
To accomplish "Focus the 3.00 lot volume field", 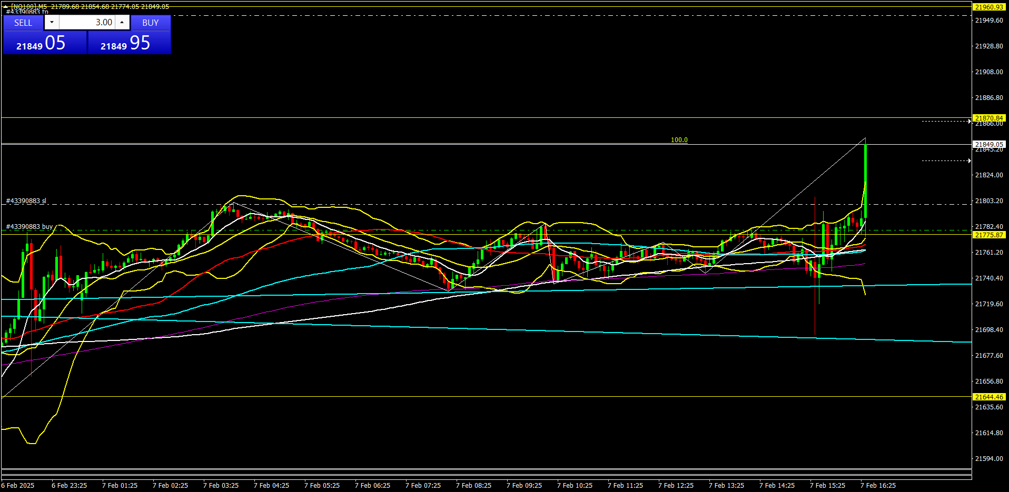I will pyautogui.click(x=87, y=22).
